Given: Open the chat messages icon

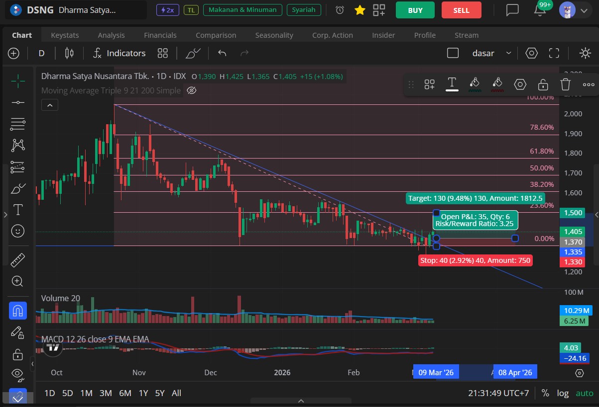Looking at the screenshot, I should point(512,10).
